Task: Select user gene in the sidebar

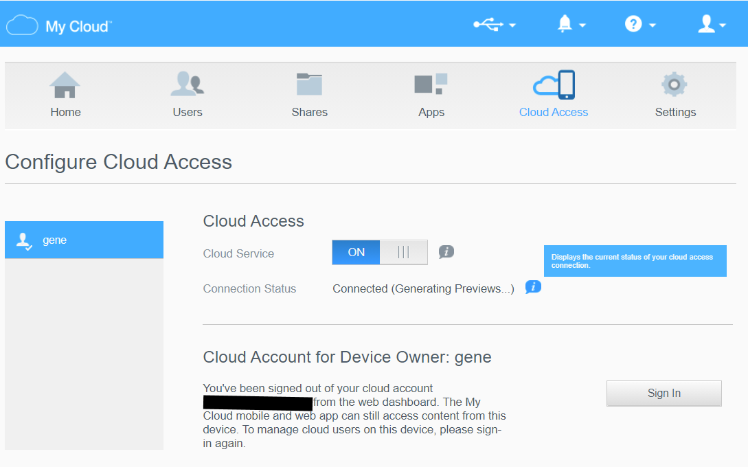Action: point(84,240)
